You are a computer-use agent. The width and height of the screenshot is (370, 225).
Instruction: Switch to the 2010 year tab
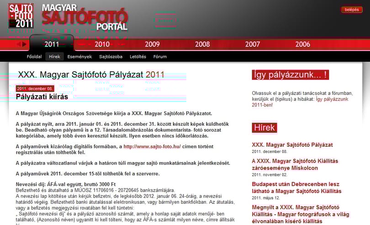(x=102, y=44)
